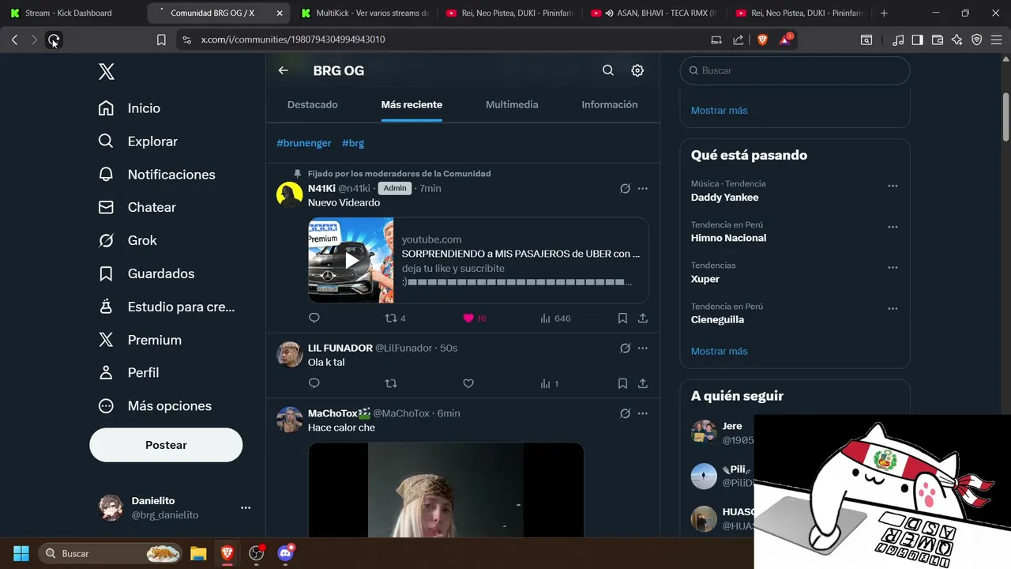Bookmark N41Ki's pinned post
This screenshot has width=1011, height=569.
[622, 318]
